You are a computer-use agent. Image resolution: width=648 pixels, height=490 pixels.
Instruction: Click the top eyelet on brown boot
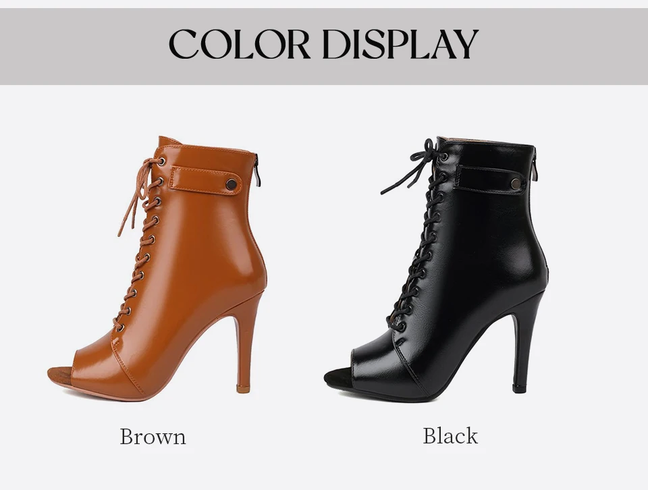161,161
